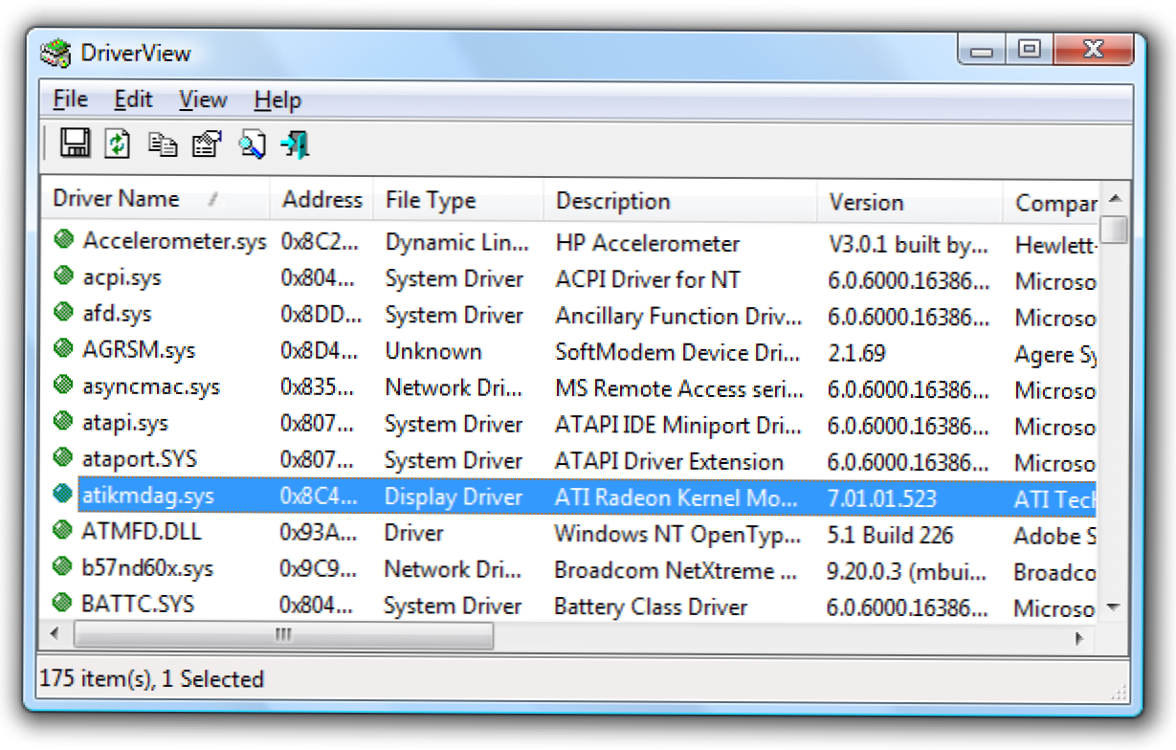The image size is (1176, 750).
Task: Select the b57nd60x.sys driver entry
Action: coord(148,569)
